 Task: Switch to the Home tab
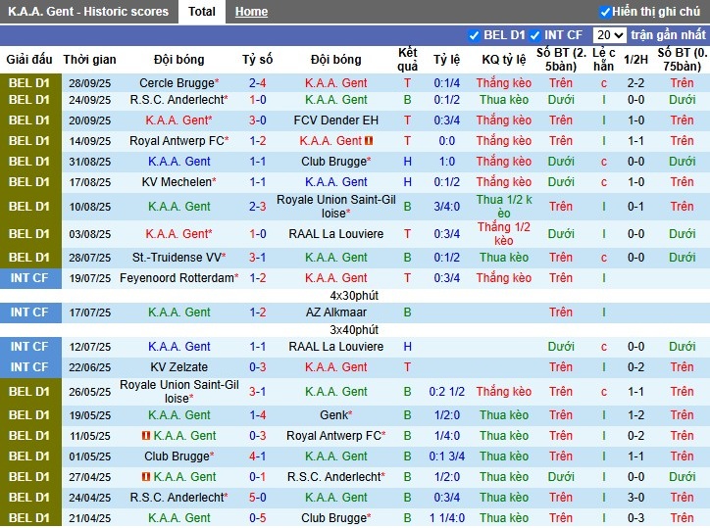coord(251,12)
